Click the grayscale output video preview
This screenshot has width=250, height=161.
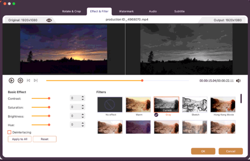tap(186, 49)
